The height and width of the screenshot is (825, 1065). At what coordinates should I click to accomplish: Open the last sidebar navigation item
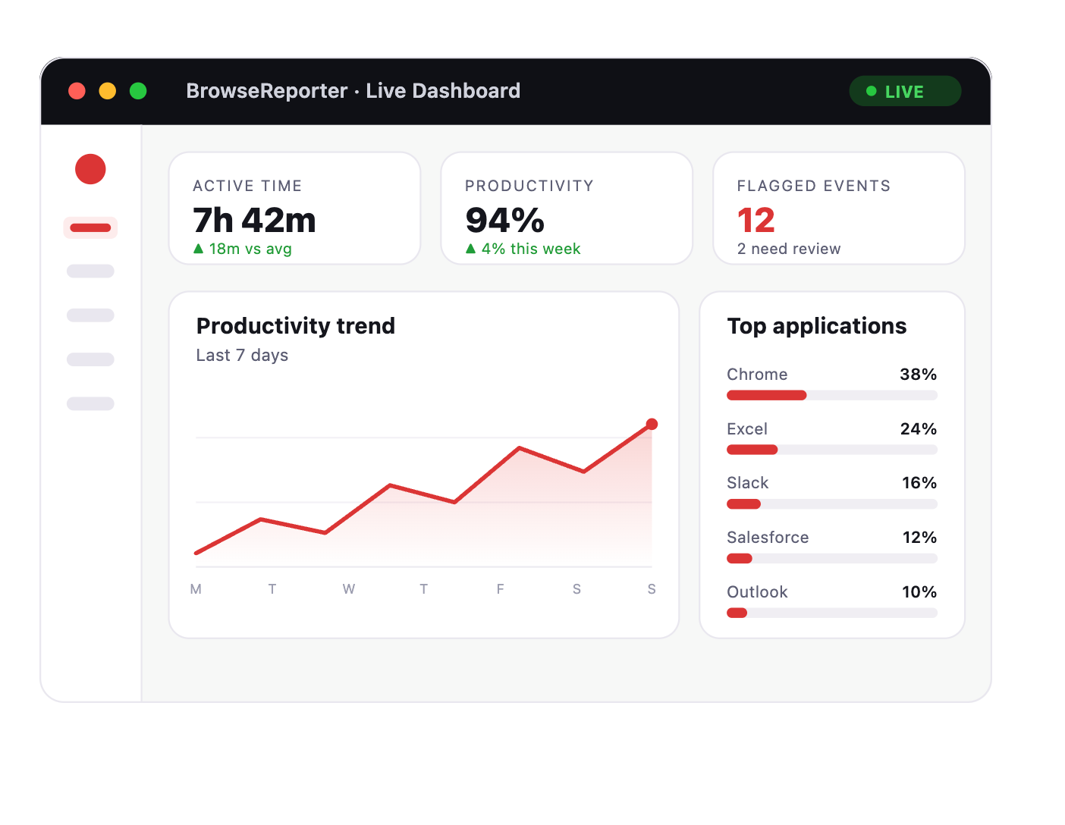(90, 403)
